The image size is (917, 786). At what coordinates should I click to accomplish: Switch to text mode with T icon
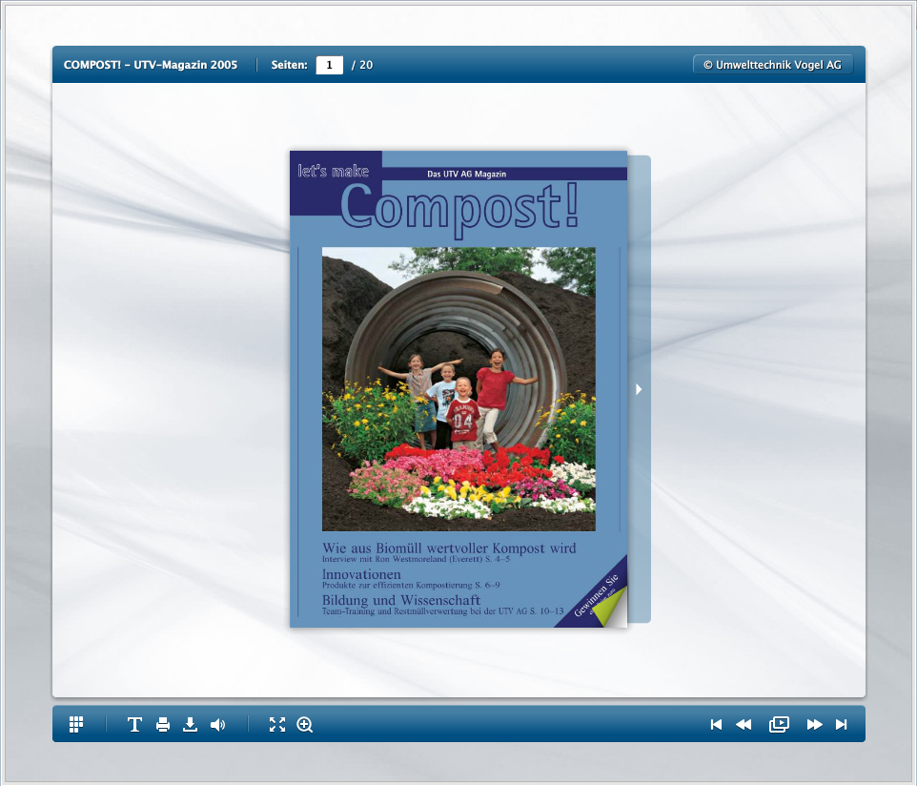click(x=134, y=725)
